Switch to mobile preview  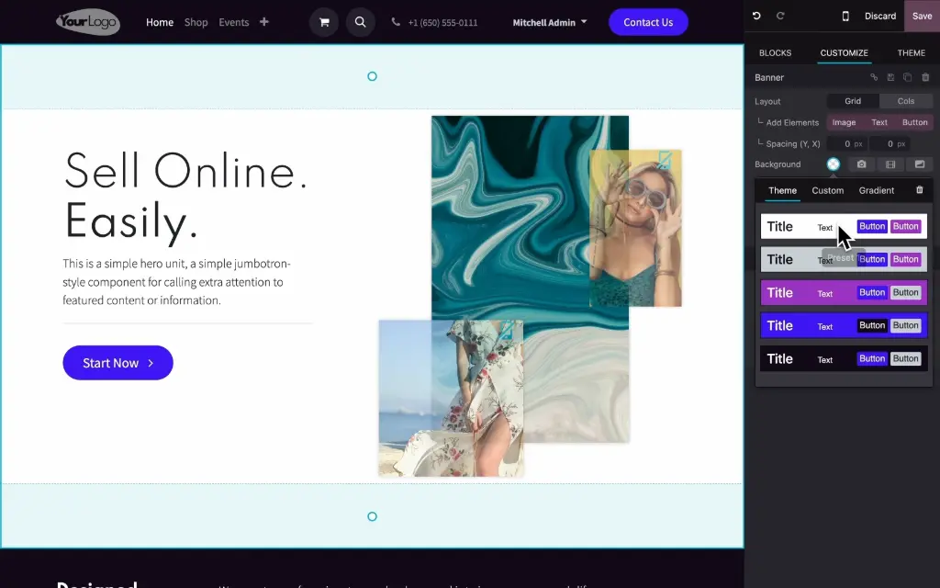[845, 17]
